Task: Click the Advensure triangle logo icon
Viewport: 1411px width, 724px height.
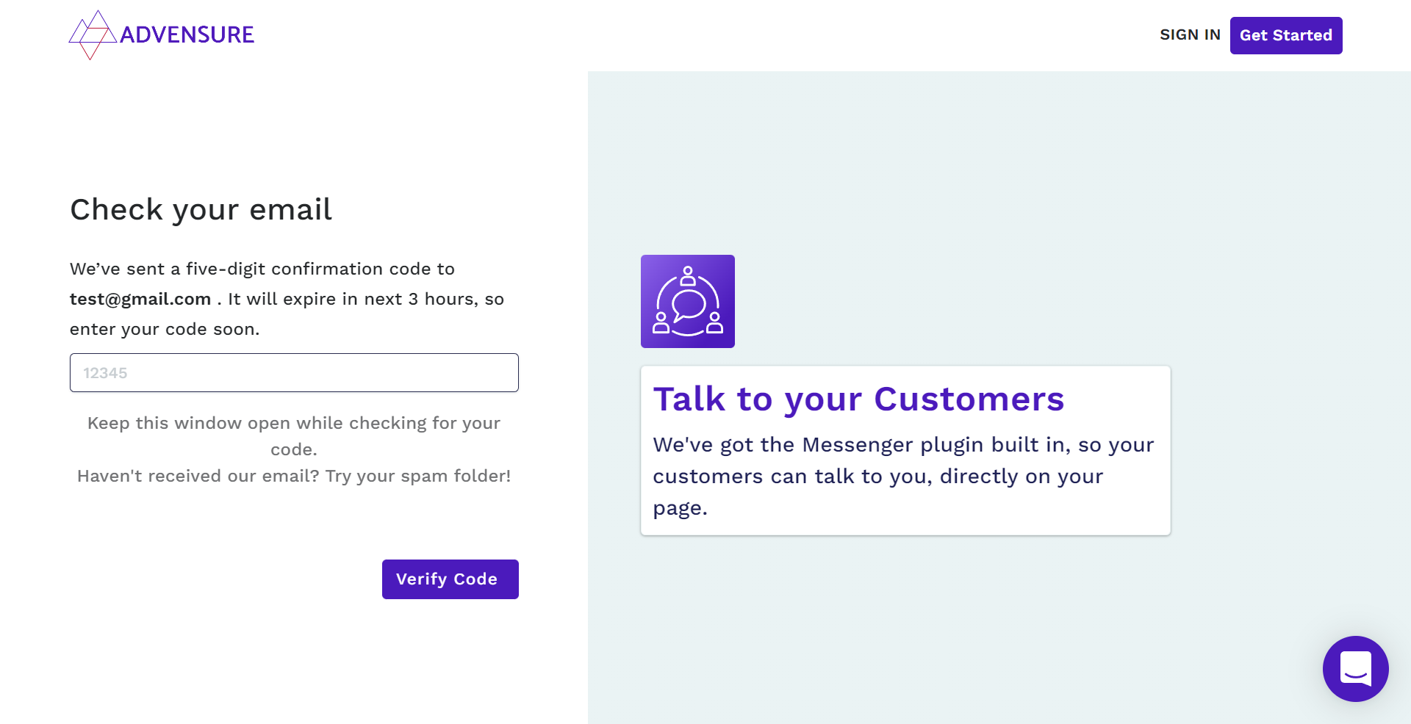Action: coord(92,35)
